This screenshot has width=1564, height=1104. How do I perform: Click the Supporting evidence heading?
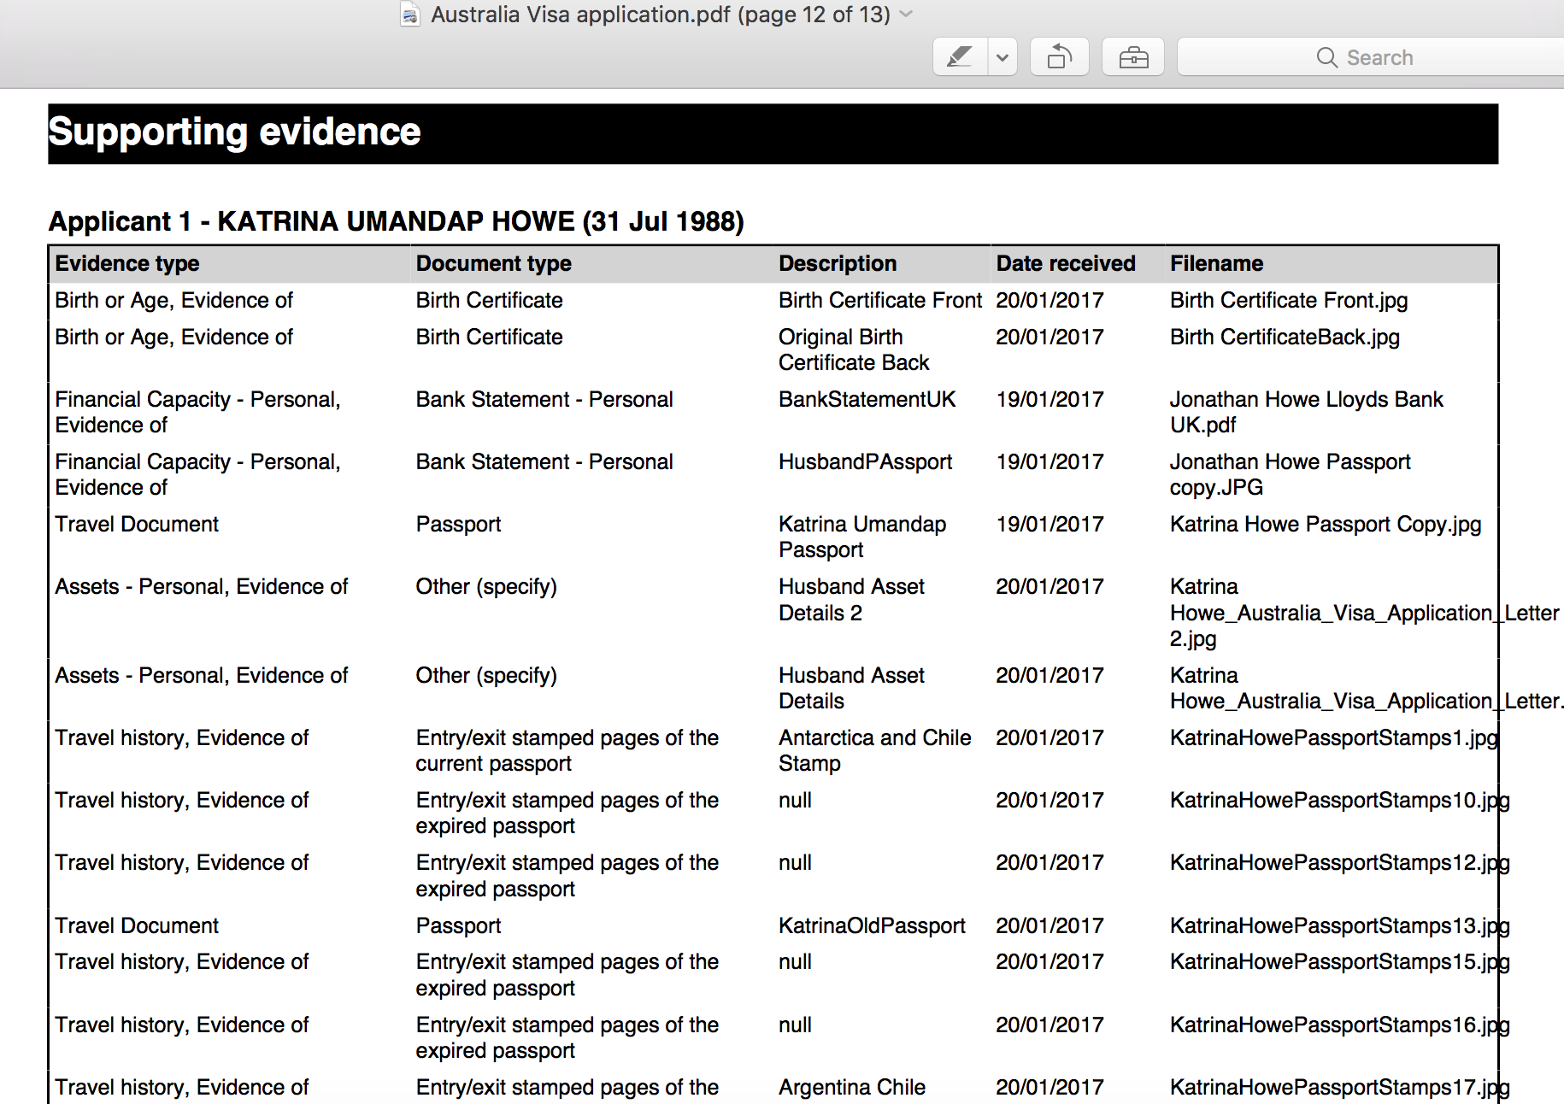pyautogui.click(x=234, y=132)
